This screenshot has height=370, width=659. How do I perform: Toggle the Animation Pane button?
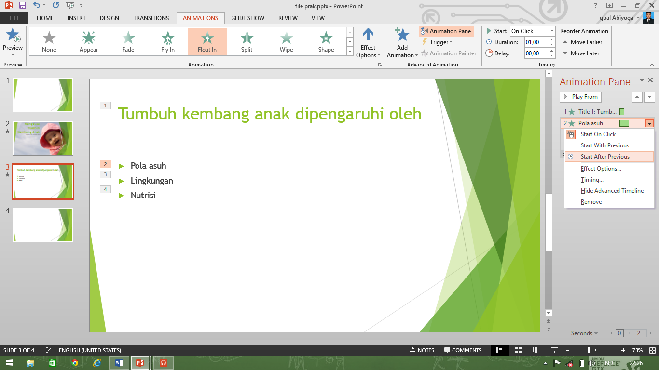pyautogui.click(x=446, y=31)
